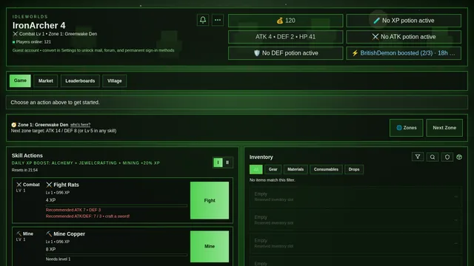Viewport: 474px width, 266px height.
Task: Click the No ATK potion active box
Action: [404, 37]
